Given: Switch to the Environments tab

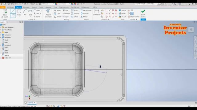Looking at the screenshot, I should click(x=64, y=7).
